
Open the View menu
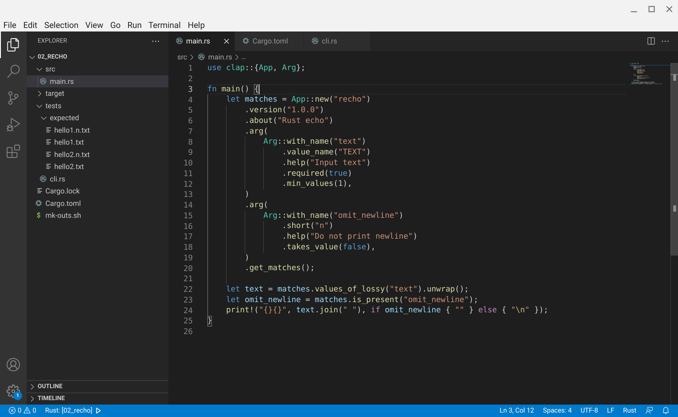[94, 25]
